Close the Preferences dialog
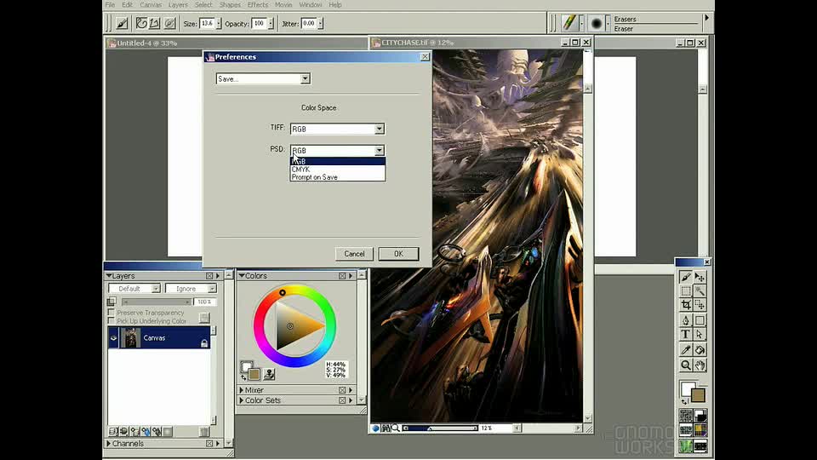 (x=425, y=57)
